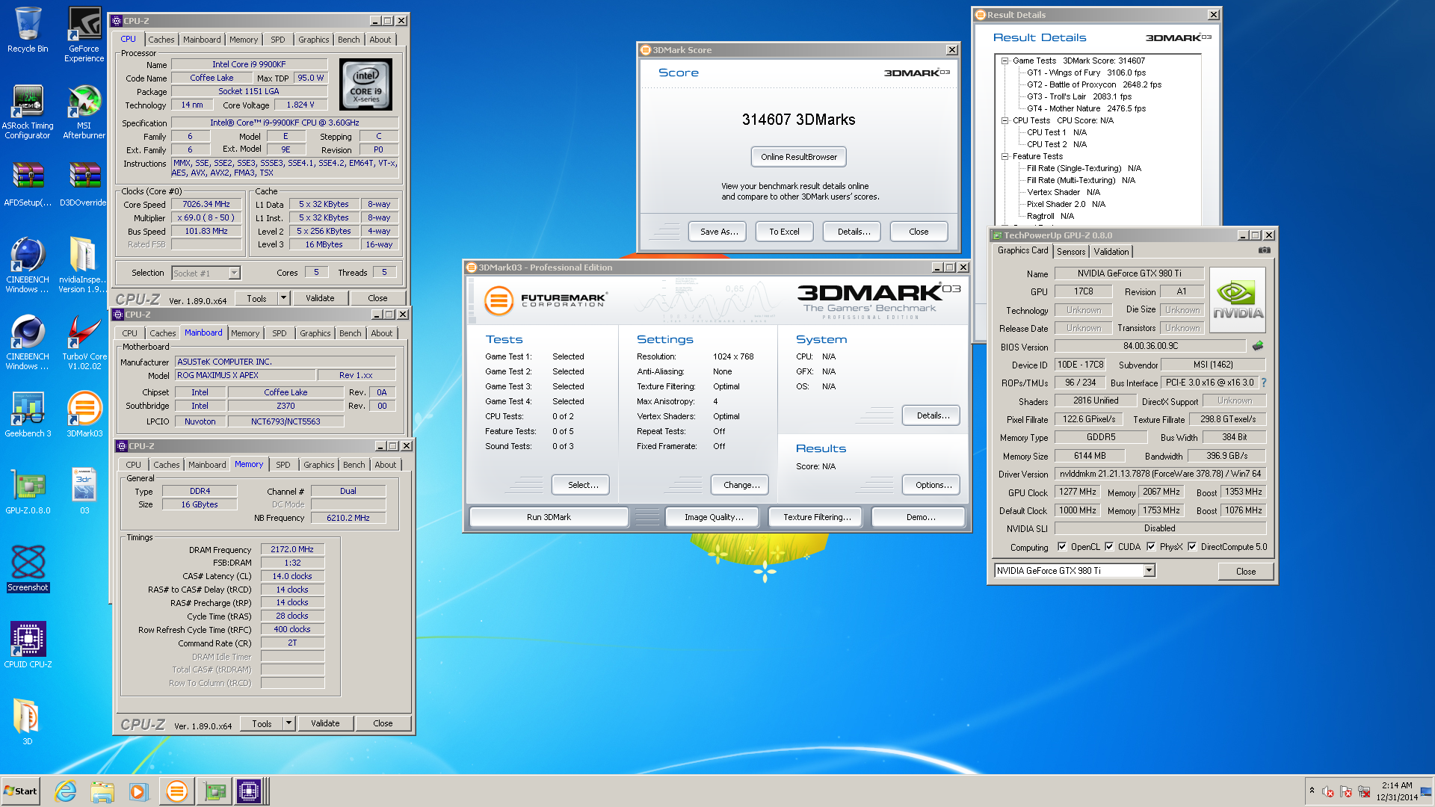1435x807 pixels.
Task: Click the GPU-Z BIOS save chip icon
Action: click(x=1258, y=346)
